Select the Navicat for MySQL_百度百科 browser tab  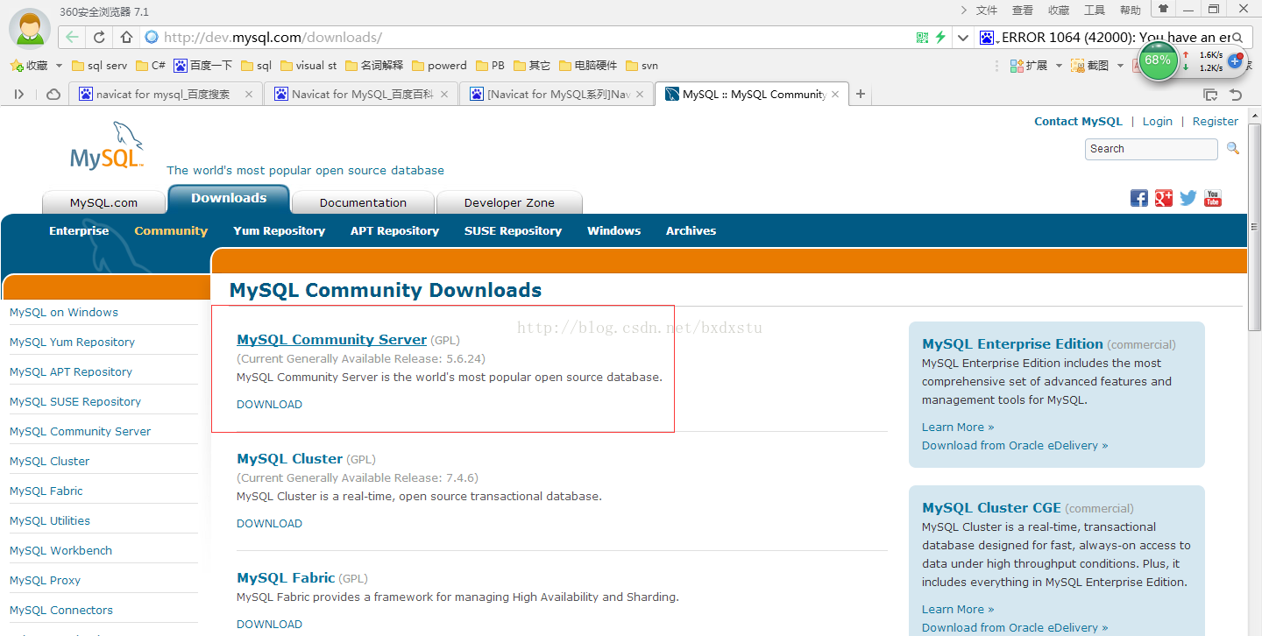click(x=361, y=94)
